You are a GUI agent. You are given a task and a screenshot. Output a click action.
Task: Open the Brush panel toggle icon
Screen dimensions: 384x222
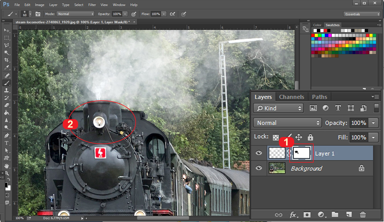pyautogui.click(x=38, y=14)
